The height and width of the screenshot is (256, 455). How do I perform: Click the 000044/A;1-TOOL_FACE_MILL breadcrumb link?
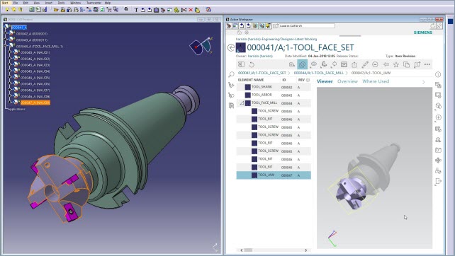point(319,73)
